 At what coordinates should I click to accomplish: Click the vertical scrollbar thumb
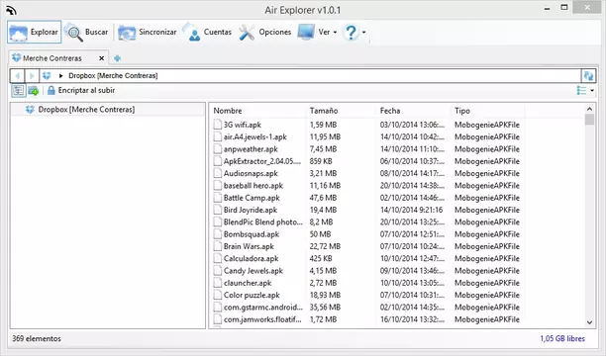coord(589,120)
